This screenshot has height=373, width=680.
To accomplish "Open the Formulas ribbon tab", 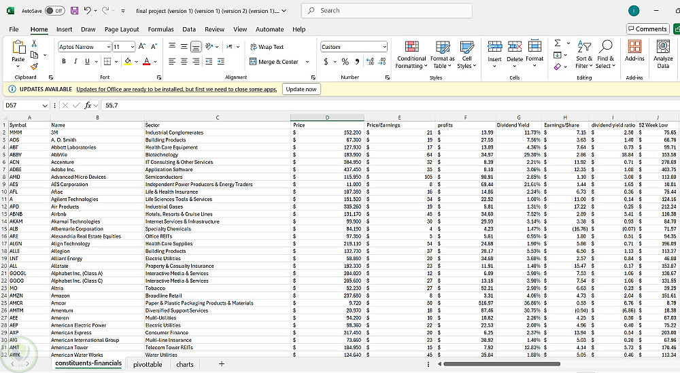I will [x=160, y=29].
